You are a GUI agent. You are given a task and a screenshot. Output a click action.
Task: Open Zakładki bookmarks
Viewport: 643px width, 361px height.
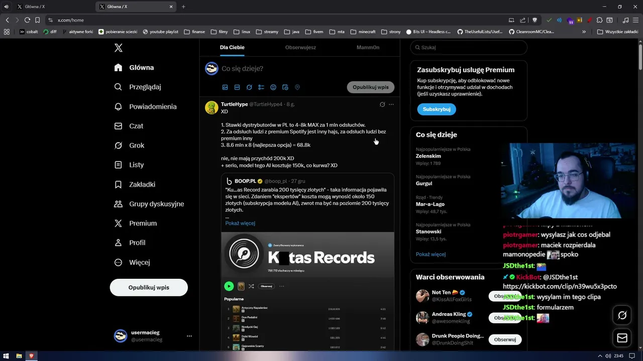(x=135, y=185)
